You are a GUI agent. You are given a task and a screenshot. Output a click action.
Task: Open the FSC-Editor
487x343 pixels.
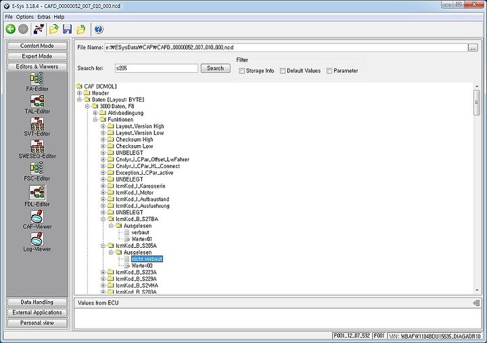tap(37, 171)
